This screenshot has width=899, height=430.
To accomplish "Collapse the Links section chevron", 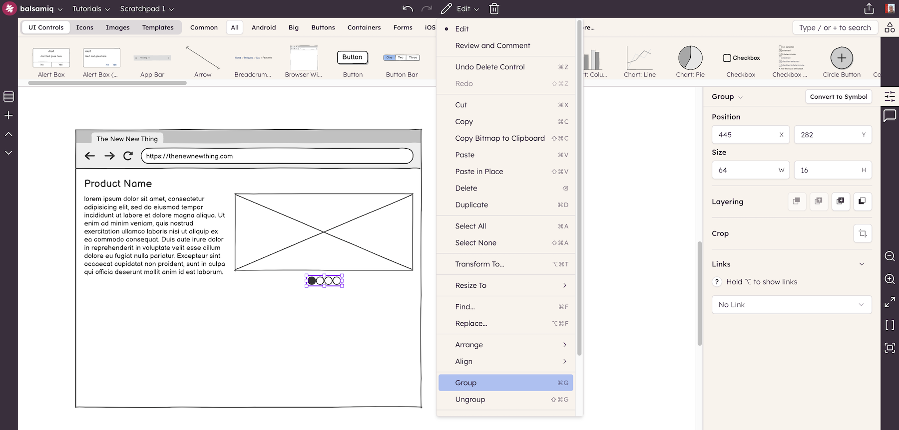I will point(862,264).
